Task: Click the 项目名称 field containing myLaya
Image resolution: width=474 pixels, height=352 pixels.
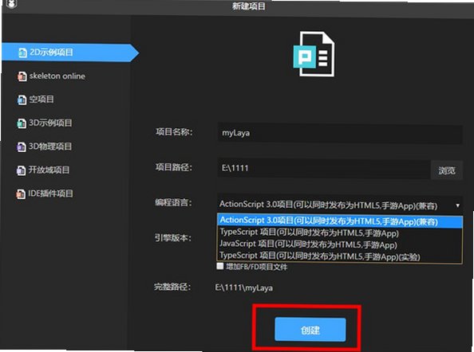Action: click(x=340, y=133)
